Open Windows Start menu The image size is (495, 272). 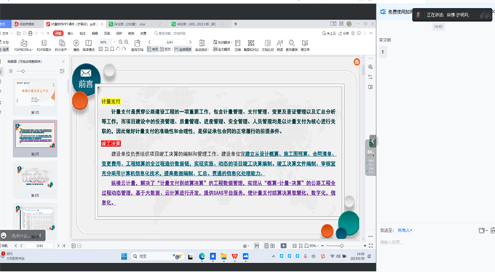tap(124, 256)
